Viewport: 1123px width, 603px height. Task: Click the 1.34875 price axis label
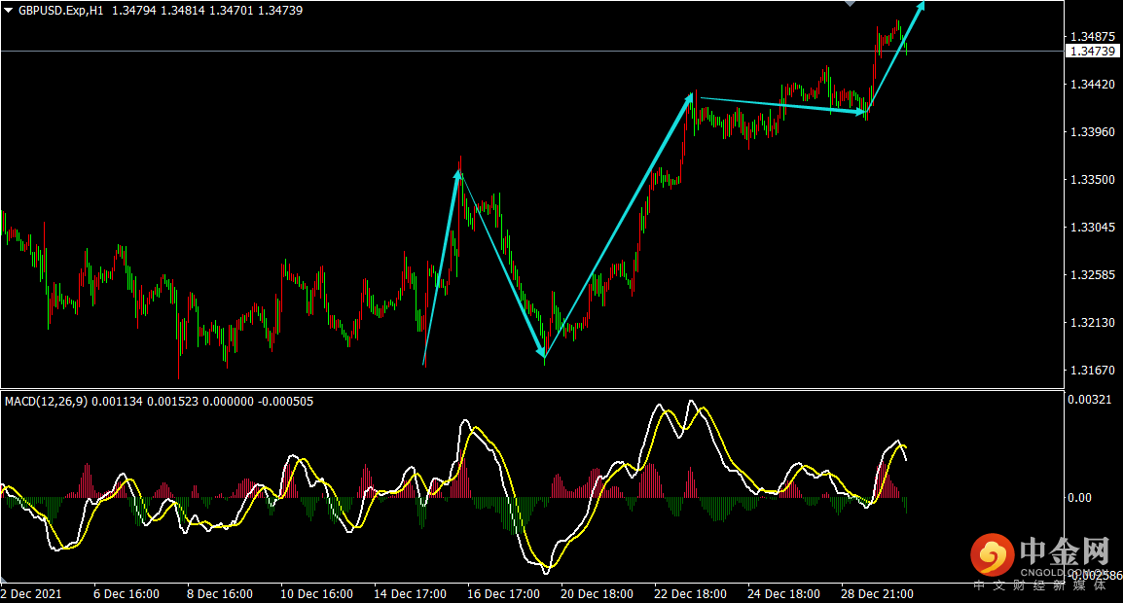1092,37
